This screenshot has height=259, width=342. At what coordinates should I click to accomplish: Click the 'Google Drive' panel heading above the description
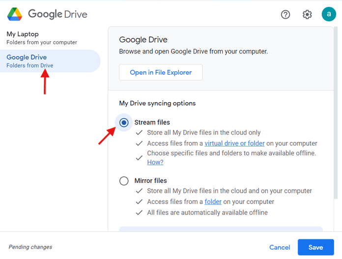tap(143, 40)
